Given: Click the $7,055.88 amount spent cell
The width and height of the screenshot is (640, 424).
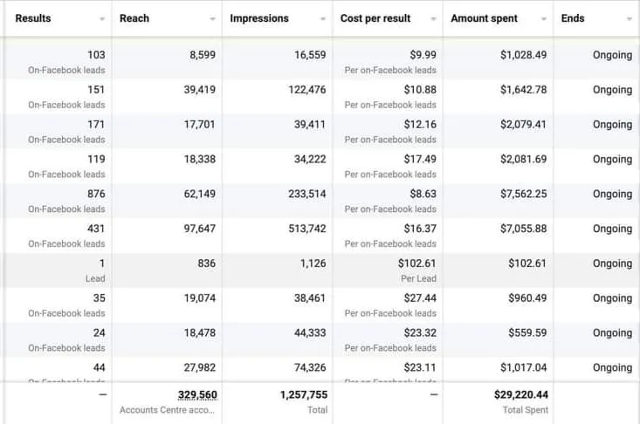Looking at the screenshot, I should (523, 229).
